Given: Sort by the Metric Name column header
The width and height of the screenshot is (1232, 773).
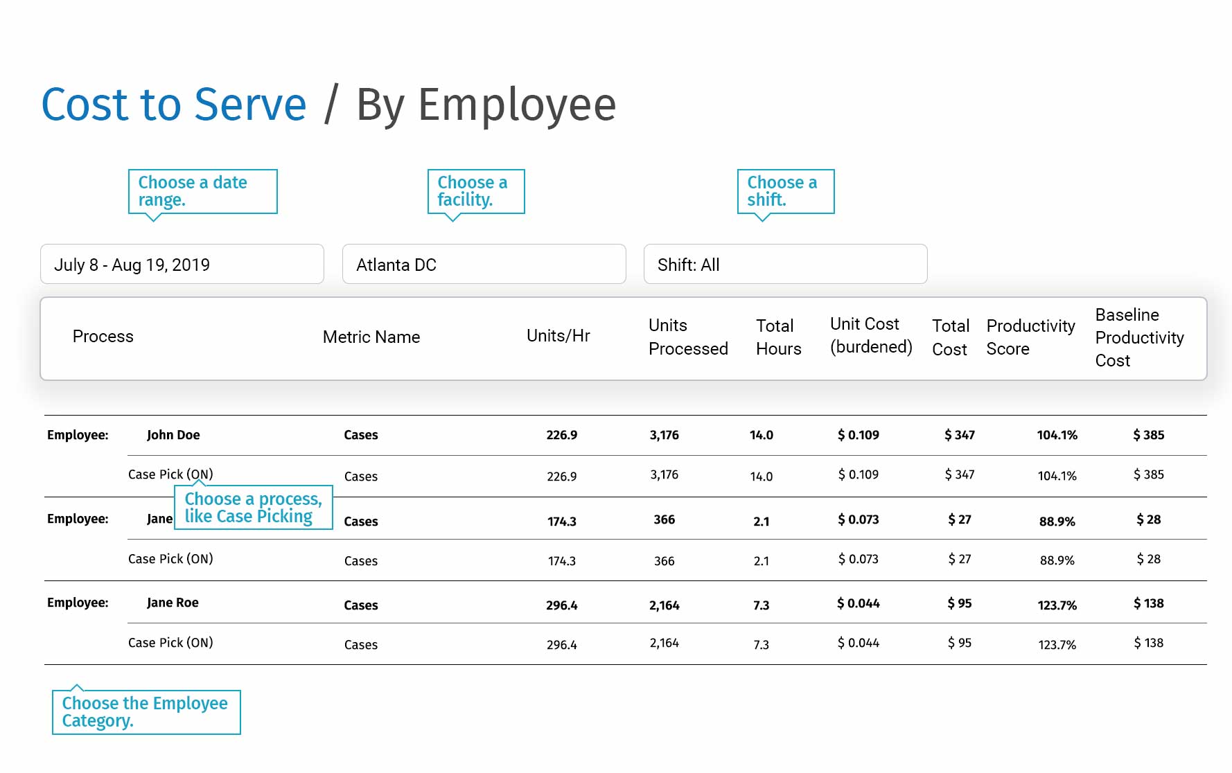Looking at the screenshot, I should pos(371,337).
